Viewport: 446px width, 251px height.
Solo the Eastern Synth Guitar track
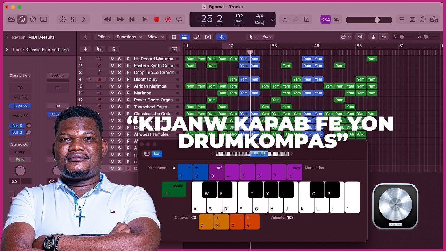pos(120,66)
